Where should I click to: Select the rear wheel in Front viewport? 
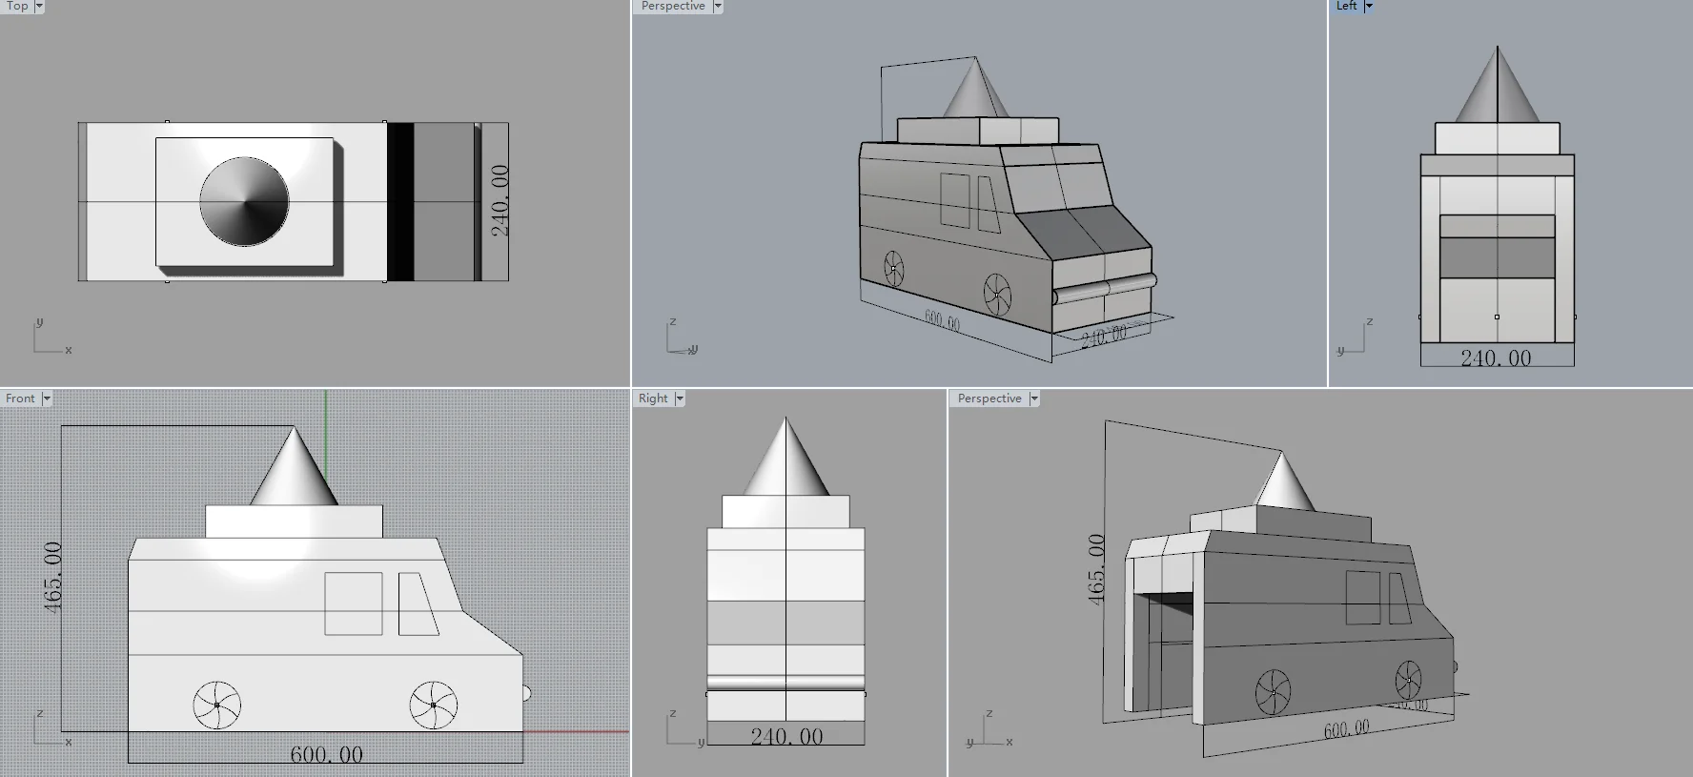216,705
